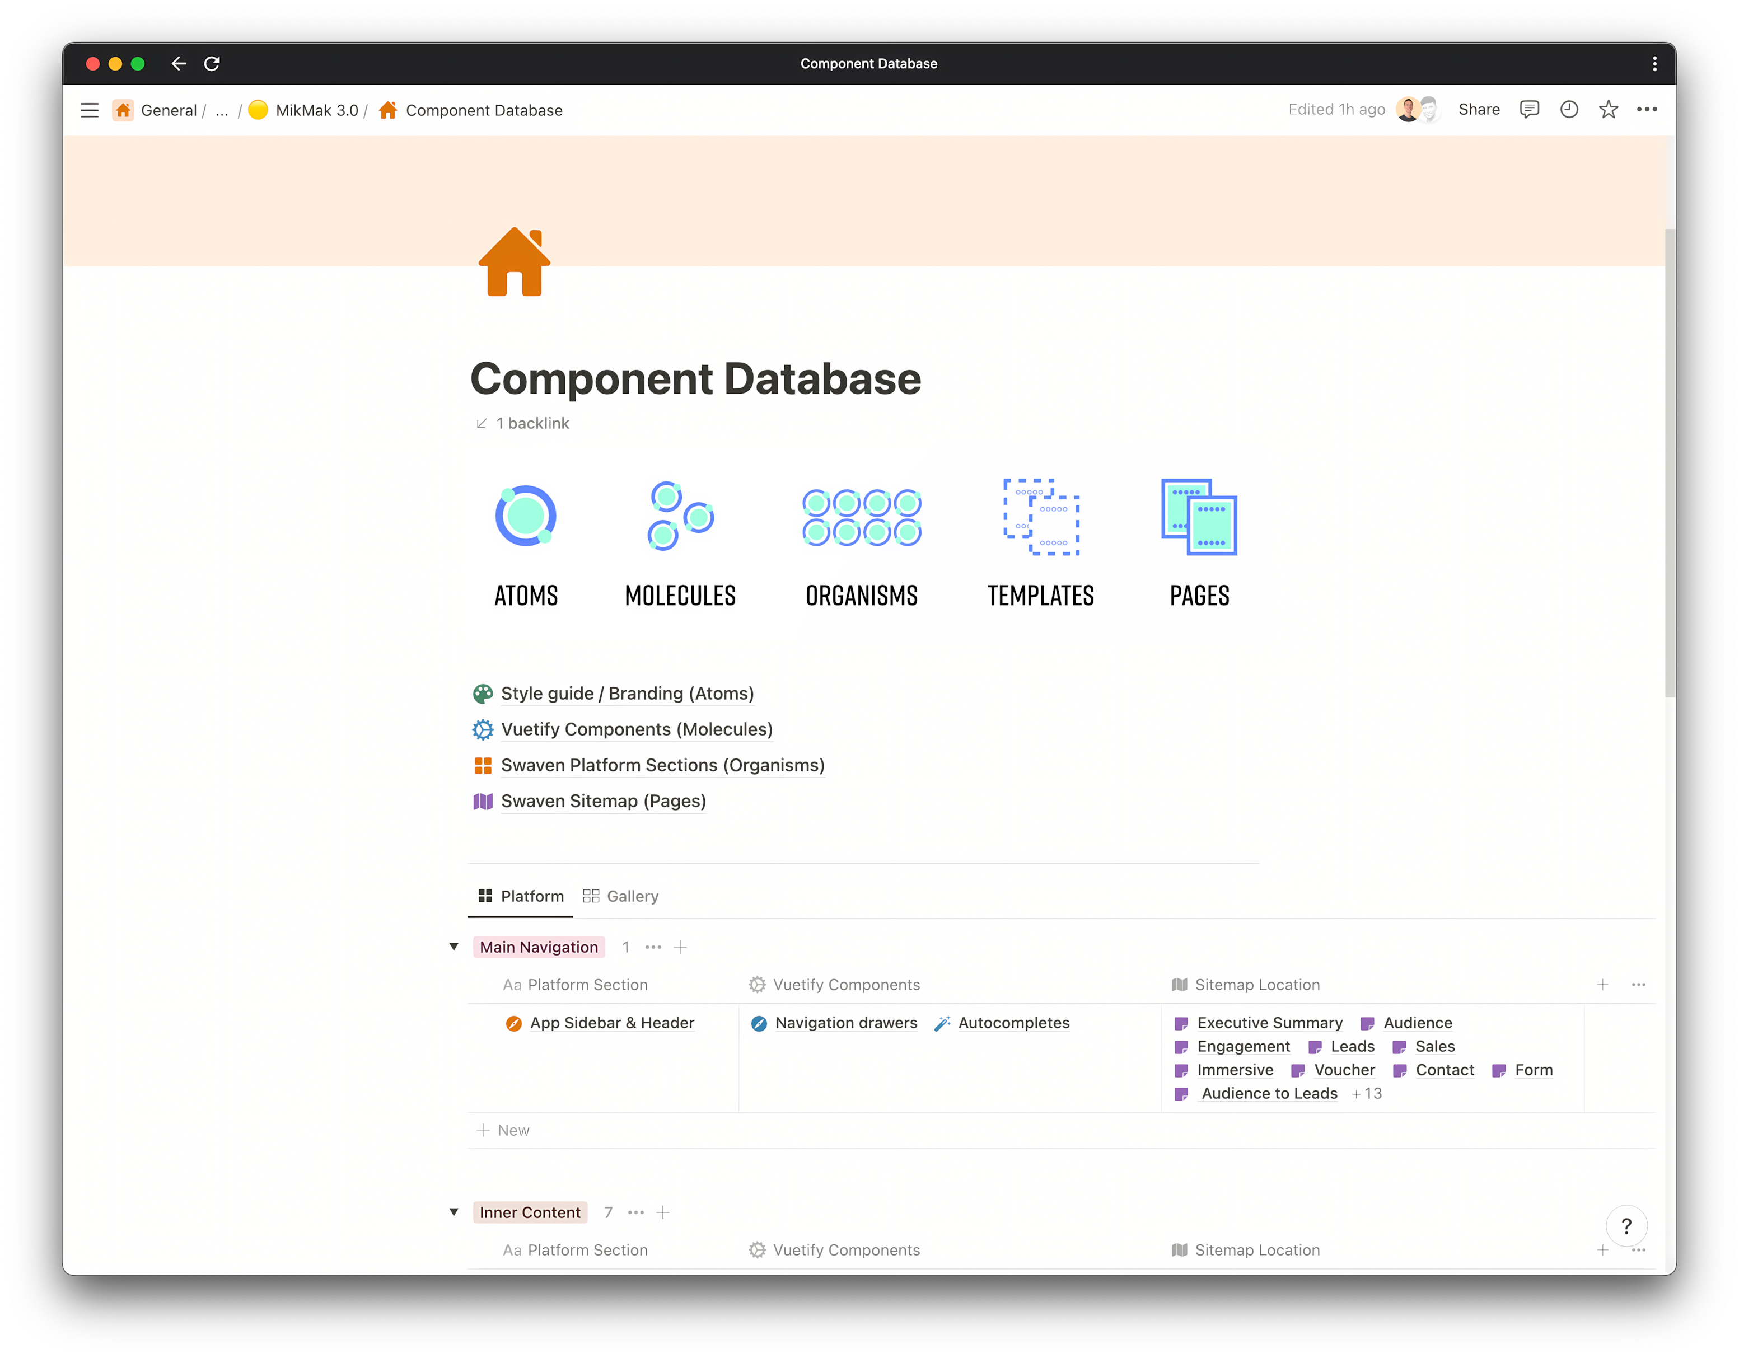Viewport: 1739px width, 1358px height.
Task: Open the help question mark bubble
Action: coord(1628,1226)
